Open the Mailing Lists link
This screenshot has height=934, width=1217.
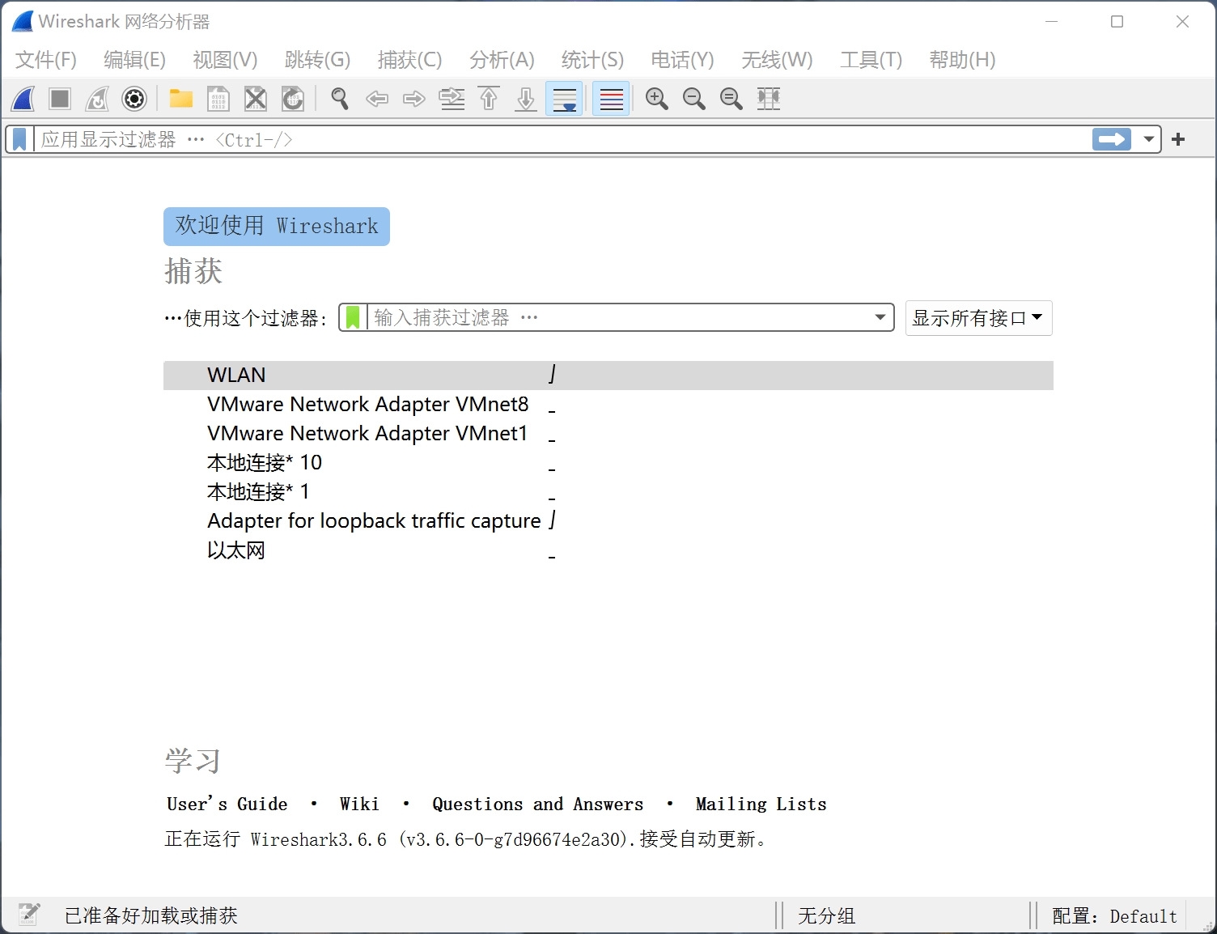[x=761, y=804]
